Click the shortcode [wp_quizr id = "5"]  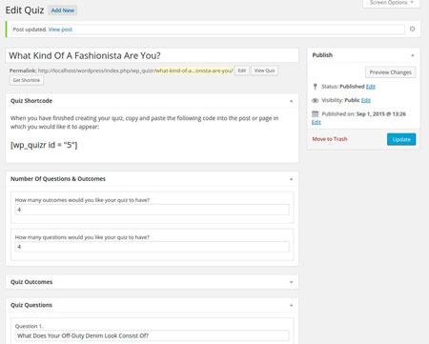point(44,145)
